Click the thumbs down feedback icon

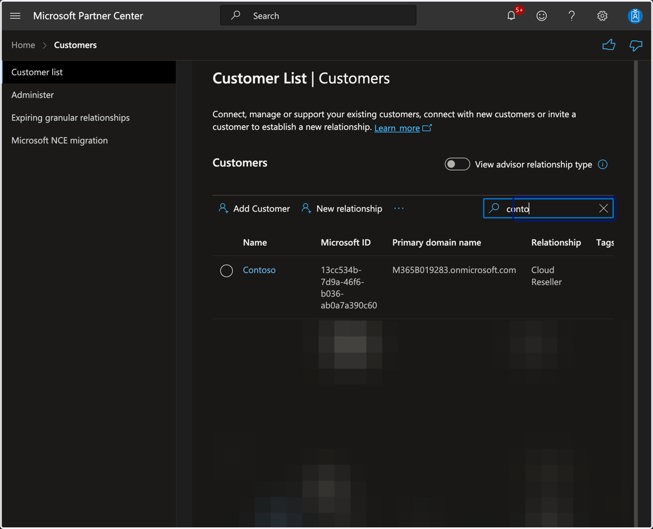pyautogui.click(x=636, y=45)
